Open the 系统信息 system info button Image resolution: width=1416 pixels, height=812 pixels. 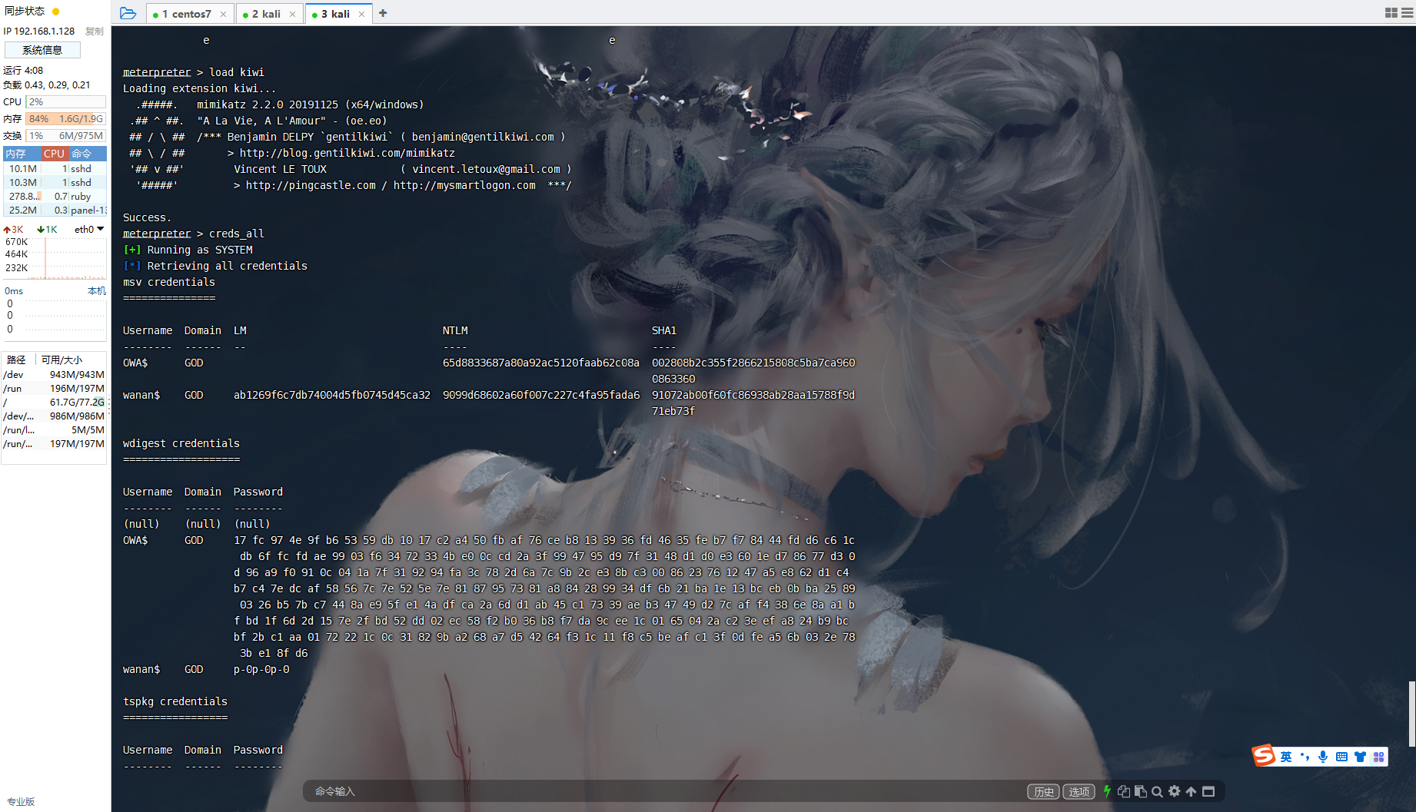[42, 50]
